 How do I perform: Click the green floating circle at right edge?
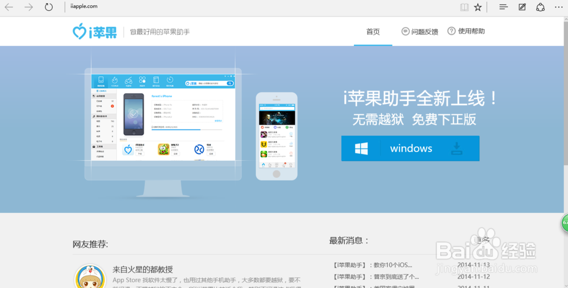[x=565, y=223]
